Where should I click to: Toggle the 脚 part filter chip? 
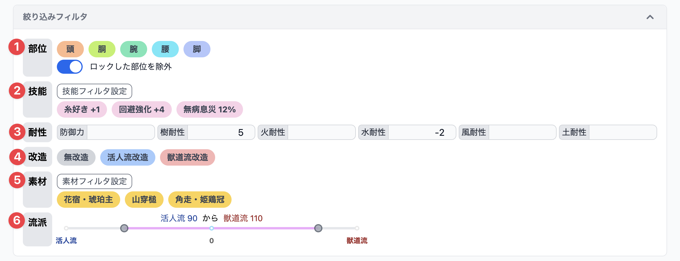(x=197, y=49)
